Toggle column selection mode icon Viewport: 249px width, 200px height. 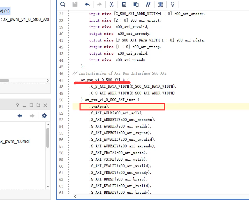[x=160, y=4]
